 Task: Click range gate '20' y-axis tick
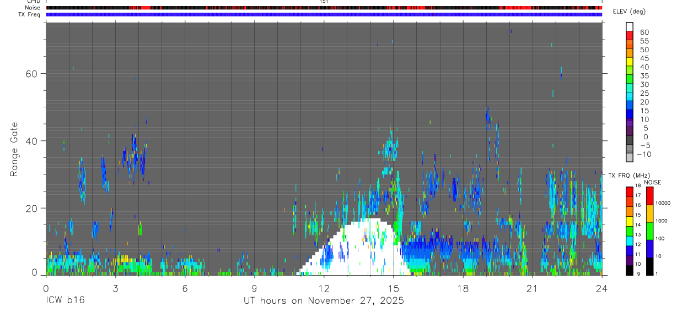coord(32,208)
